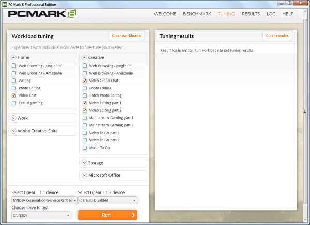The image size is (310, 225).
Task: Check Video To Go part 1
Action: [x=85, y=133]
